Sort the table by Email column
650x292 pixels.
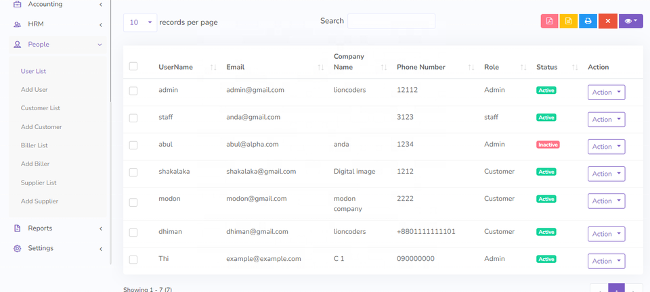click(320, 68)
